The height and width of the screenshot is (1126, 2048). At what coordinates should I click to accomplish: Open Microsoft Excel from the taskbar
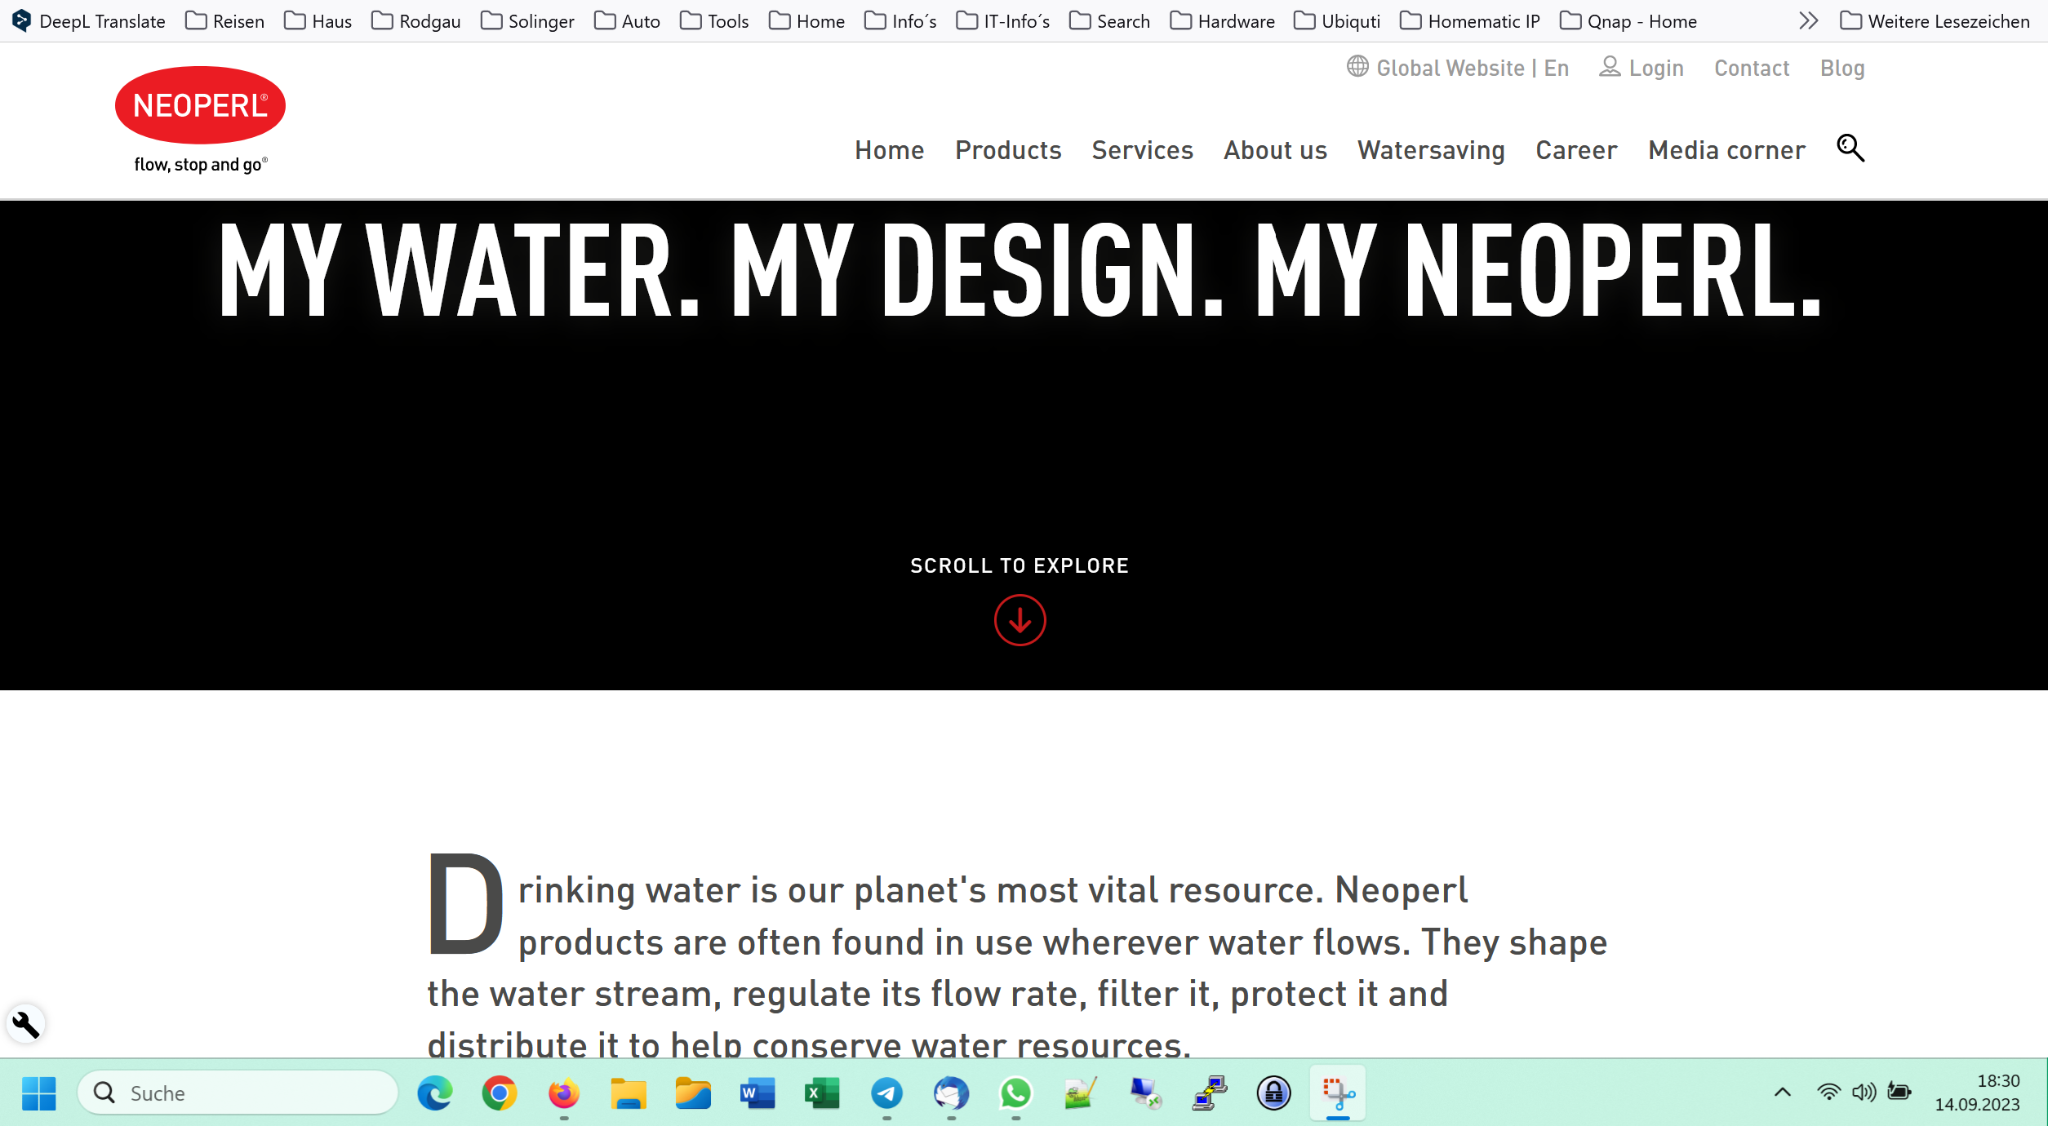(x=822, y=1093)
